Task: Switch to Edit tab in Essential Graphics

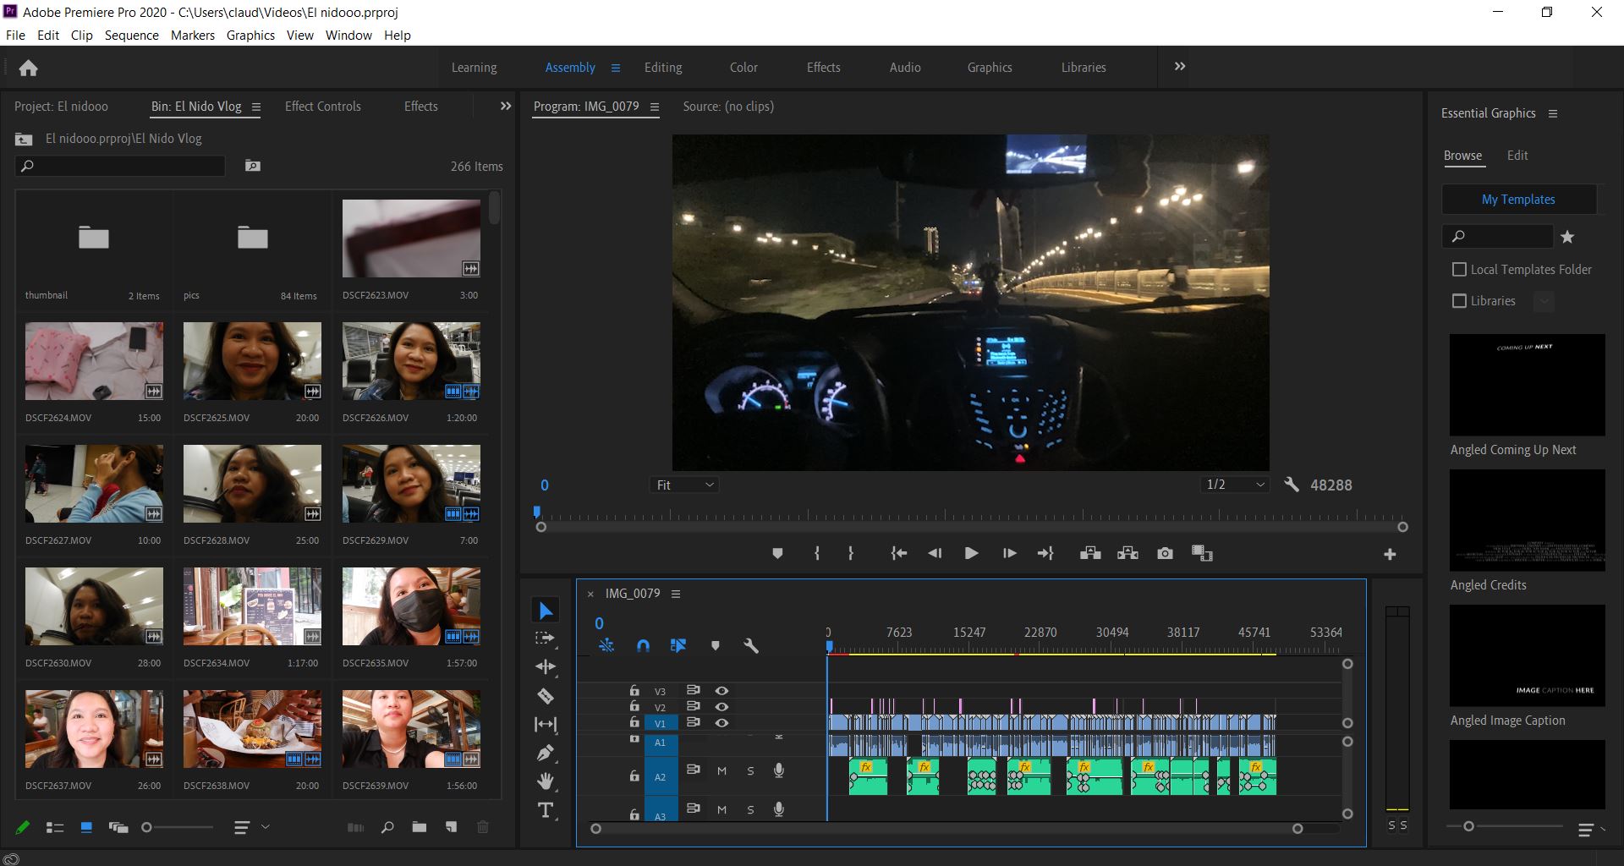Action: (x=1517, y=155)
